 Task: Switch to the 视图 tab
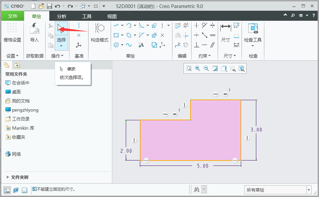(112, 16)
